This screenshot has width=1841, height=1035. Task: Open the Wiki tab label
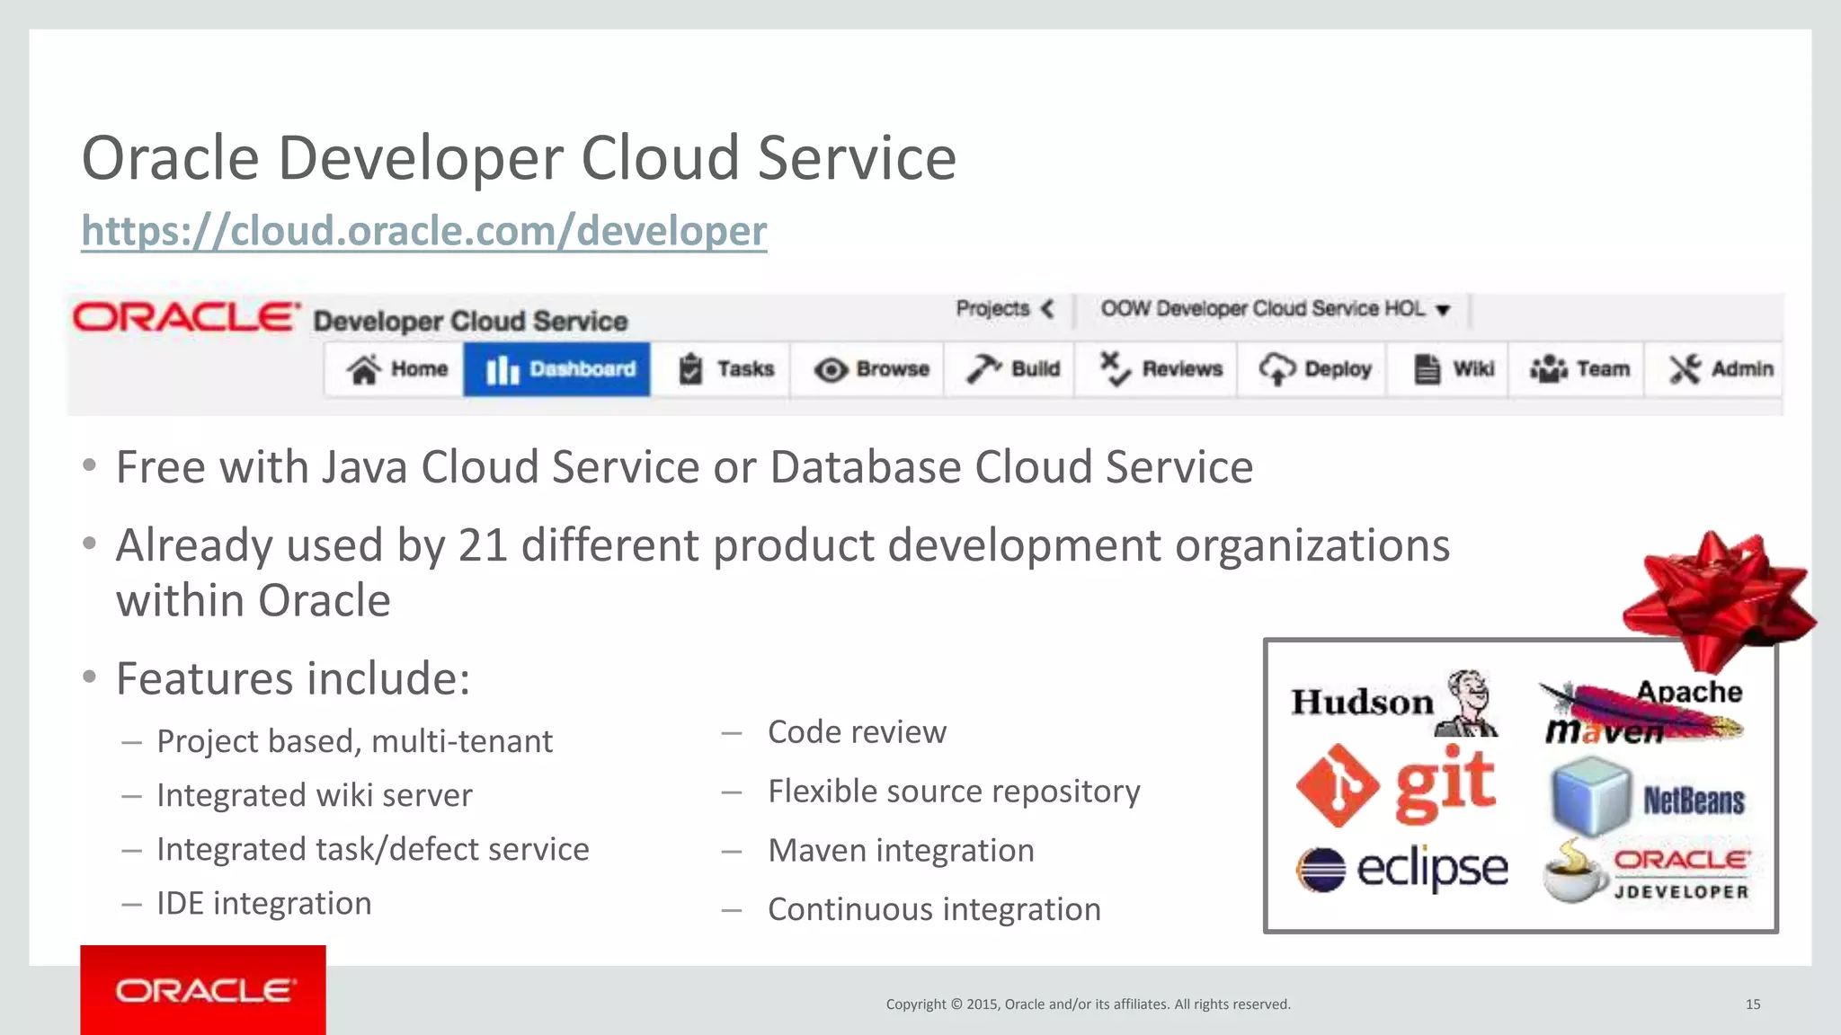[x=1473, y=369]
